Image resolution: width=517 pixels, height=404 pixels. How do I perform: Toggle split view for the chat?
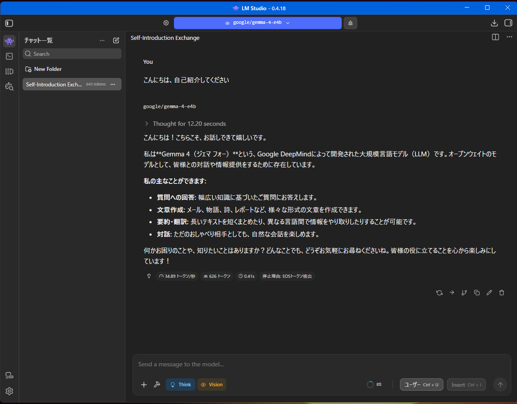point(495,37)
